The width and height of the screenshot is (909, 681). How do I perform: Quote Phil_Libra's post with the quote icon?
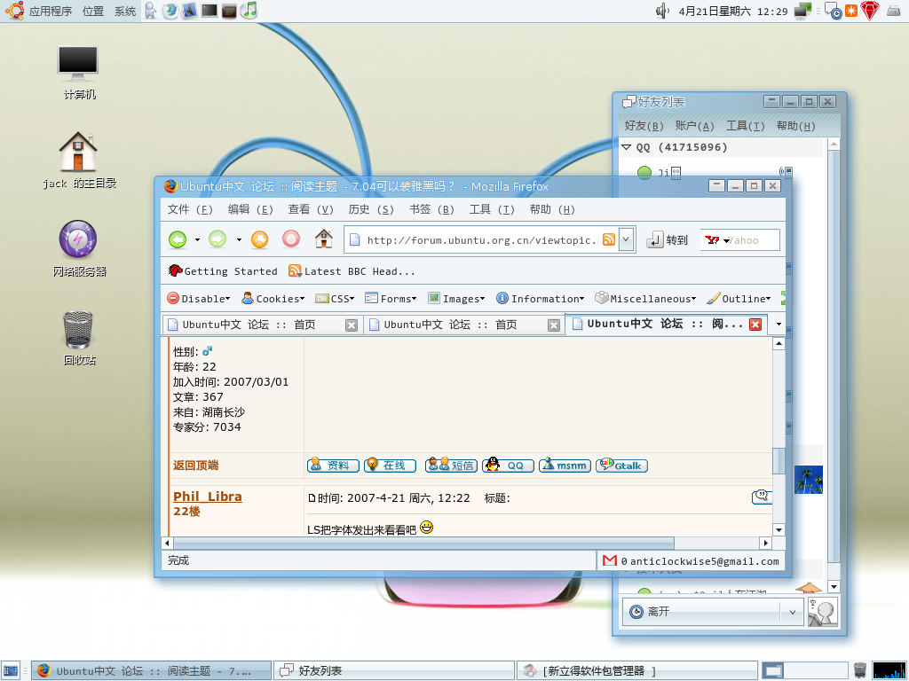tap(762, 497)
